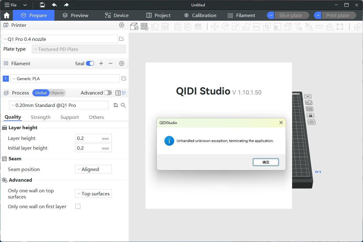This screenshot has height=242, width=363.
Task: Click the Redo arrow icon
Action: [66, 5]
